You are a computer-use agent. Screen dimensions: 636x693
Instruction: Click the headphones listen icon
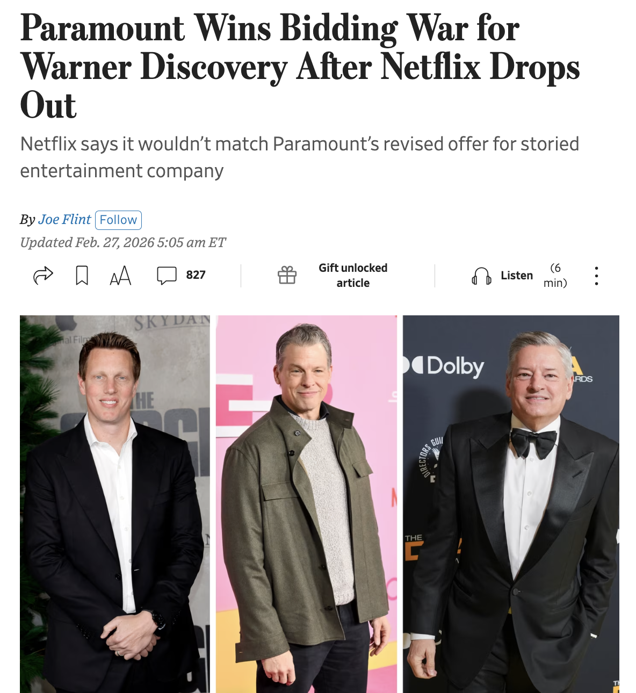click(481, 276)
